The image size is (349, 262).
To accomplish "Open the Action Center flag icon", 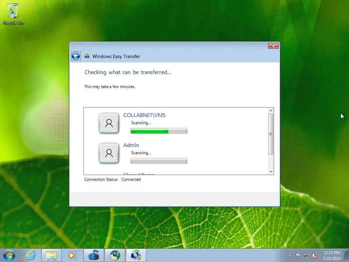I will click(298, 256).
